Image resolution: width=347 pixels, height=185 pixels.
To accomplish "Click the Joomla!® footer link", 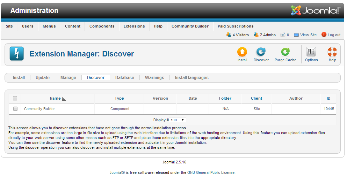I will tap(117, 172).
